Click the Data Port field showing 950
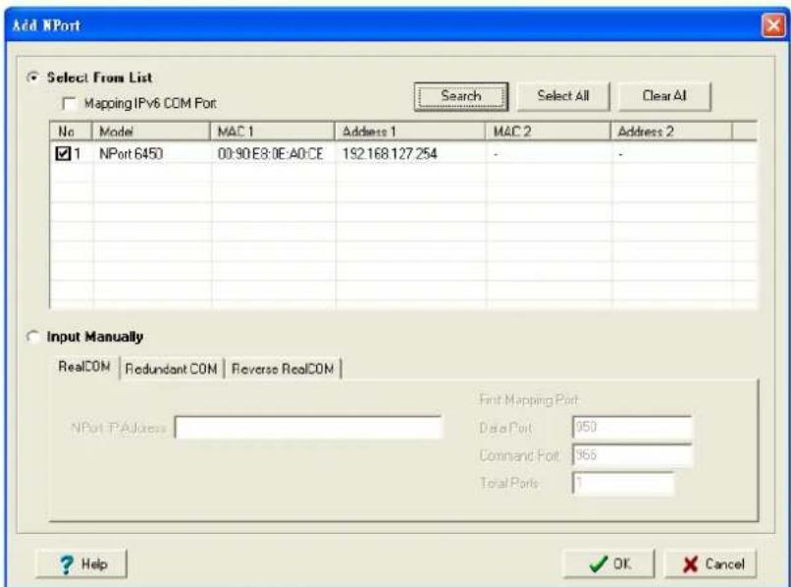The width and height of the screenshot is (791, 587). point(632,428)
